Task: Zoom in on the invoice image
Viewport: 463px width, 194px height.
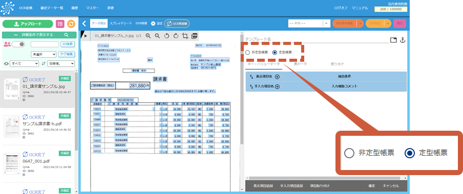Action: click(x=148, y=36)
